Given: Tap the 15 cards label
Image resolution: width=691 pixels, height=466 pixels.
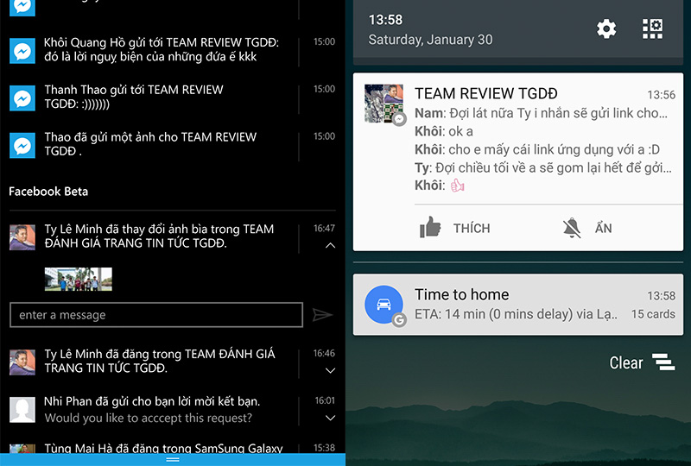Looking at the screenshot, I should pyautogui.click(x=653, y=314).
